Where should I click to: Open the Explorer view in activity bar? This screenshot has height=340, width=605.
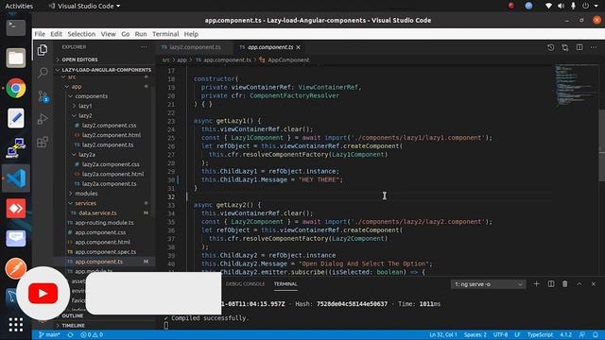[43, 50]
